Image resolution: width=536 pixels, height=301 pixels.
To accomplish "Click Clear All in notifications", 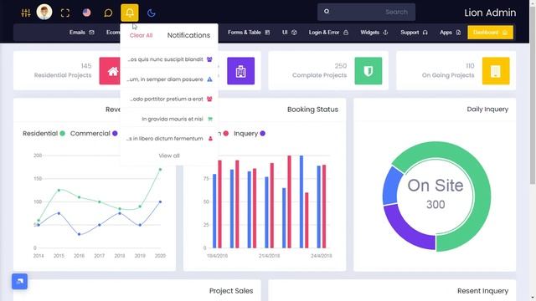I will point(141,35).
